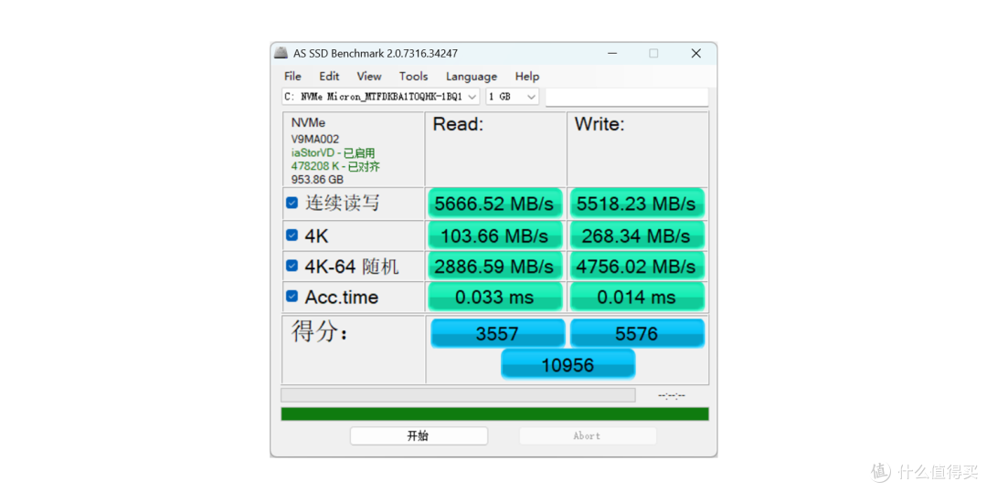Click the sequential read 5666.52 MB/s result
Image resolution: width=987 pixels, height=492 pixels.
coord(494,204)
